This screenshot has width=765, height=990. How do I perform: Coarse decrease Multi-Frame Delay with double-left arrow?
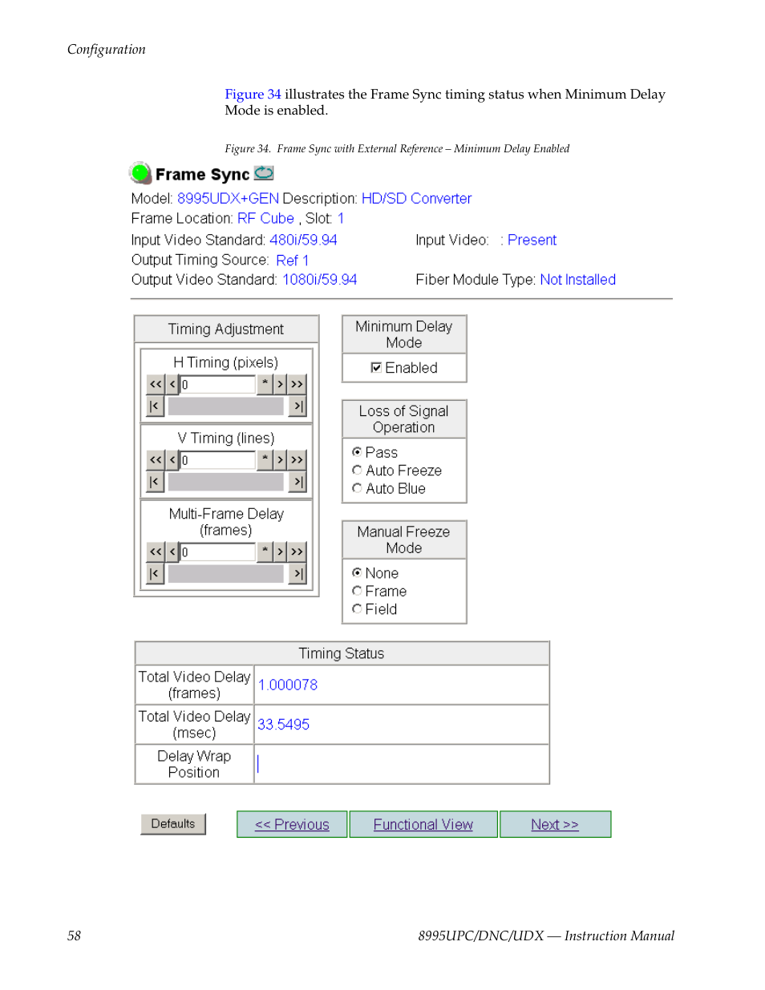156,552
